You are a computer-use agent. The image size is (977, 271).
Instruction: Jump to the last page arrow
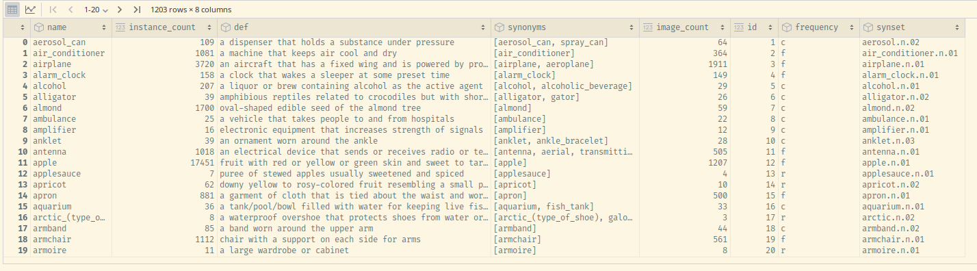137,10
